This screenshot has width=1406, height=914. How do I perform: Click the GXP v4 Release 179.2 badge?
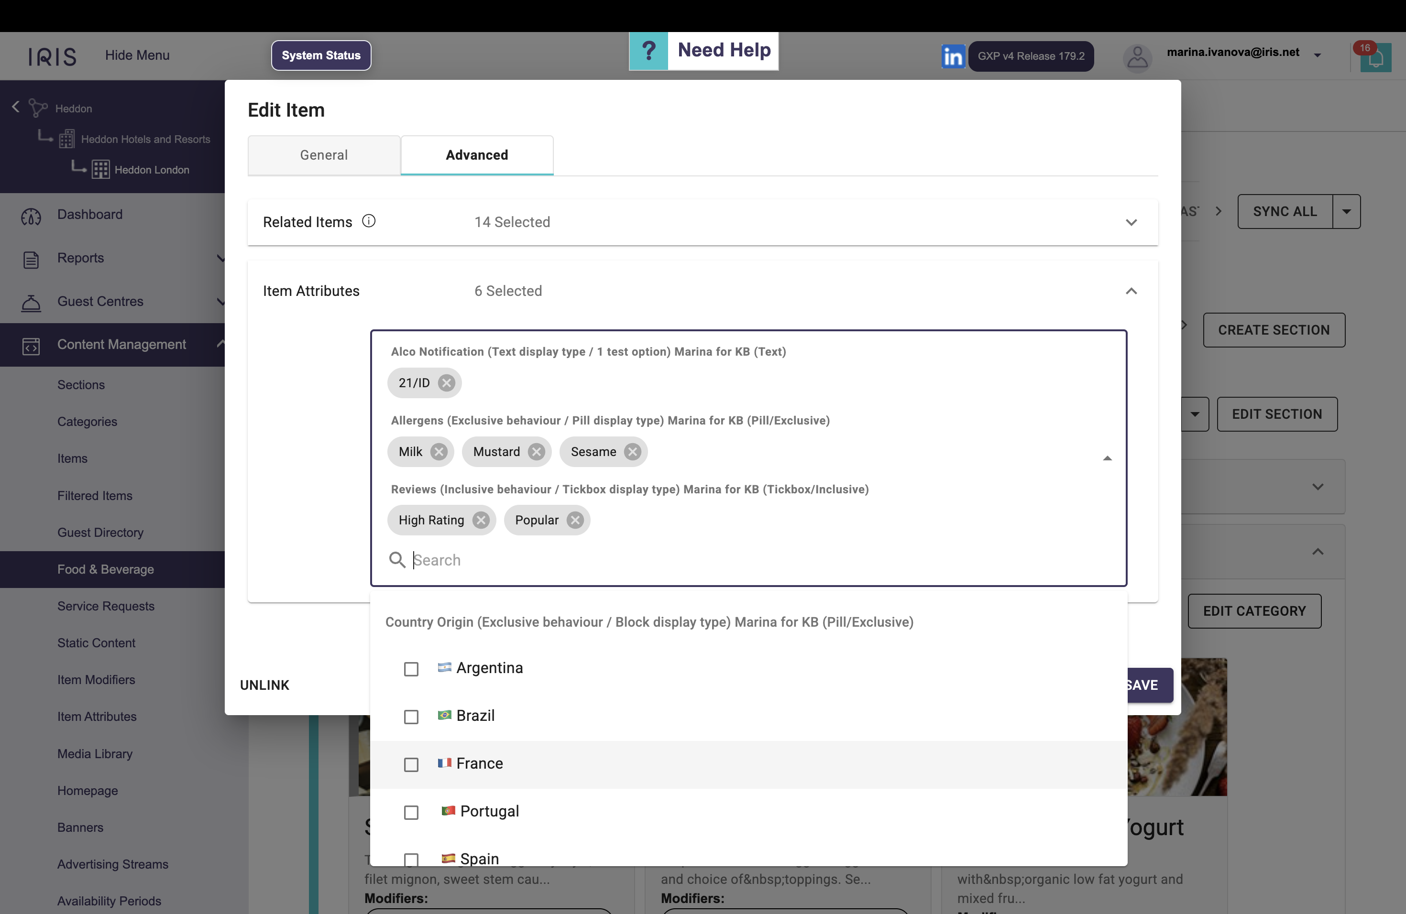tap(1031, 56)
